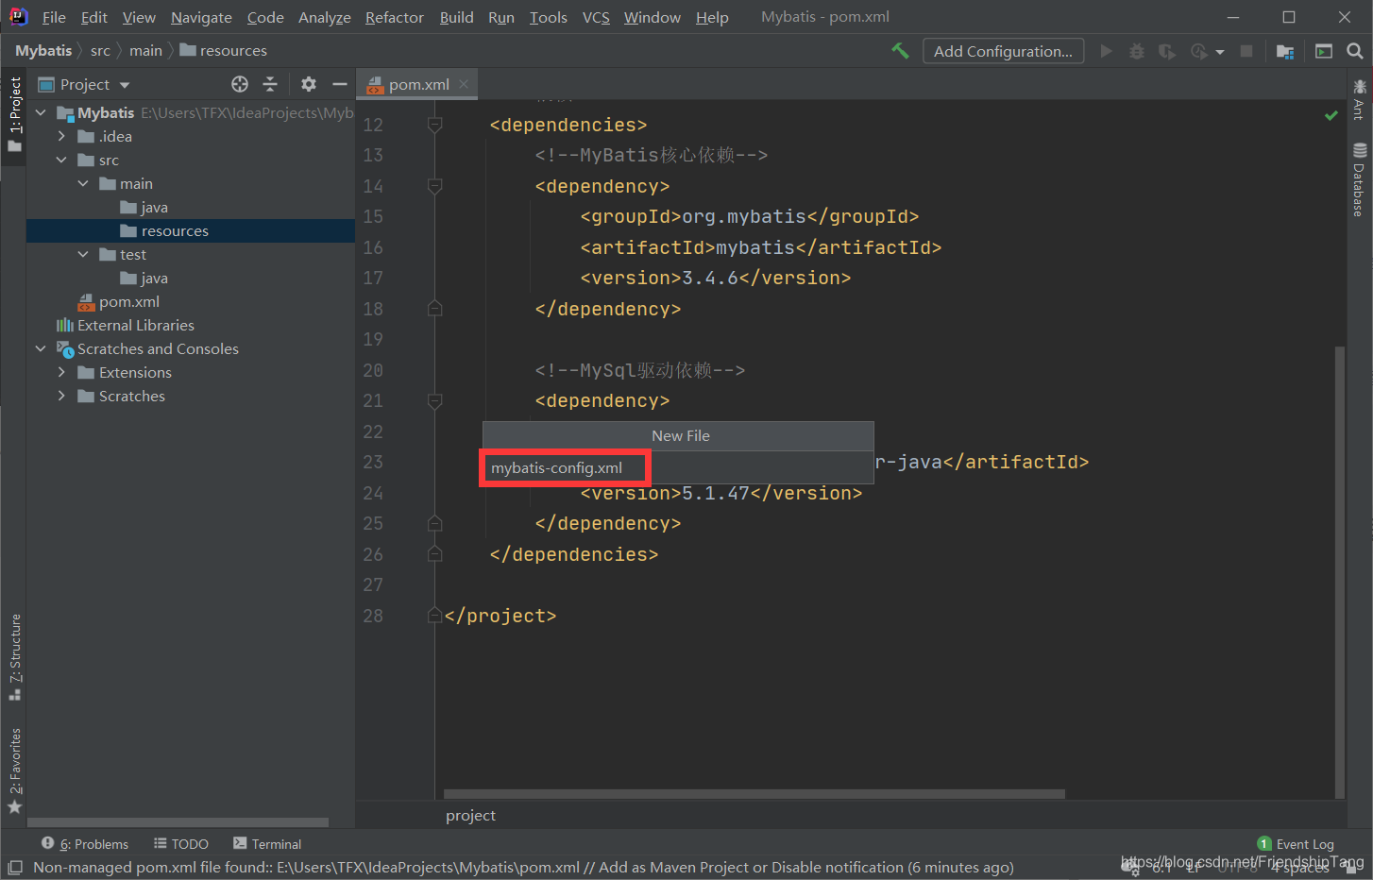The width and height of the screenshot is (1373, 880).
Task: Open the Database tool window
Action: point(1359,179)
